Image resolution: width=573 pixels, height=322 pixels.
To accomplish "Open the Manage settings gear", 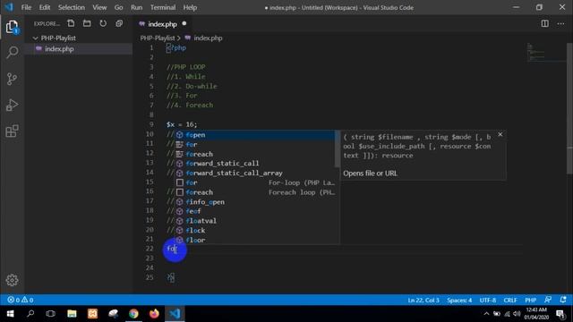I will tap(12, 280).
